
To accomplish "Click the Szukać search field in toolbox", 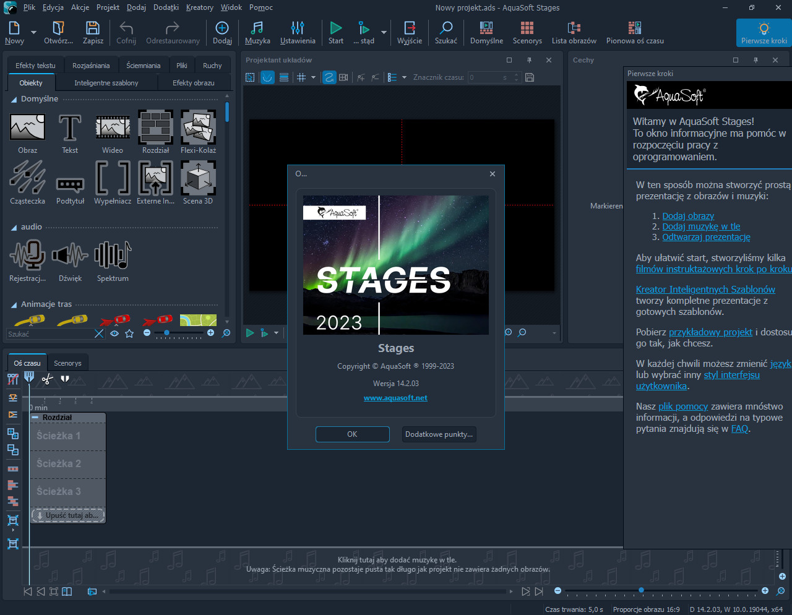I will 49,333.
